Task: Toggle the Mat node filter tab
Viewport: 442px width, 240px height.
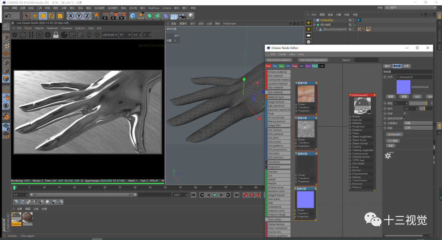Action: pos(268,66)
